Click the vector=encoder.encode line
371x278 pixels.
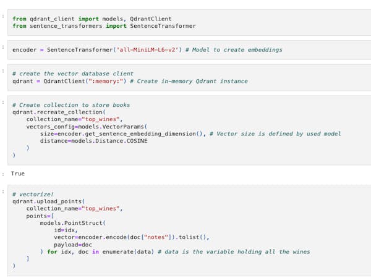click(131, 237)
